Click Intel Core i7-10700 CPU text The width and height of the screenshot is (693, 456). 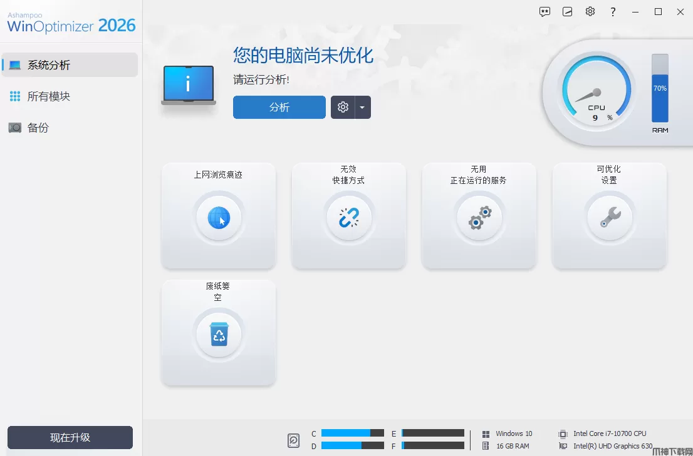tap(610, 433)
